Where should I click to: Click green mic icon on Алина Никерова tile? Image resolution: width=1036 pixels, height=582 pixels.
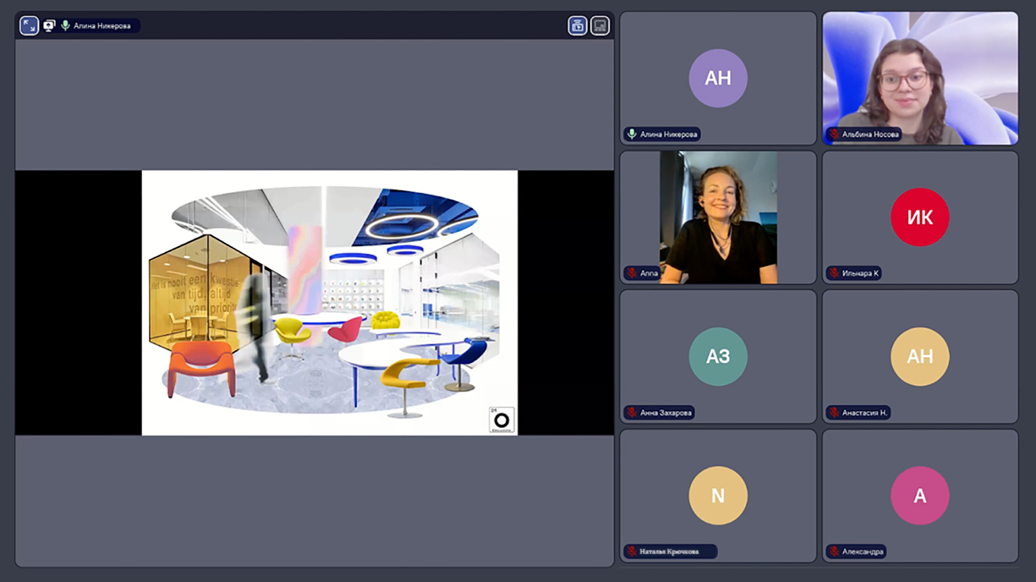(x=632, y=134)
